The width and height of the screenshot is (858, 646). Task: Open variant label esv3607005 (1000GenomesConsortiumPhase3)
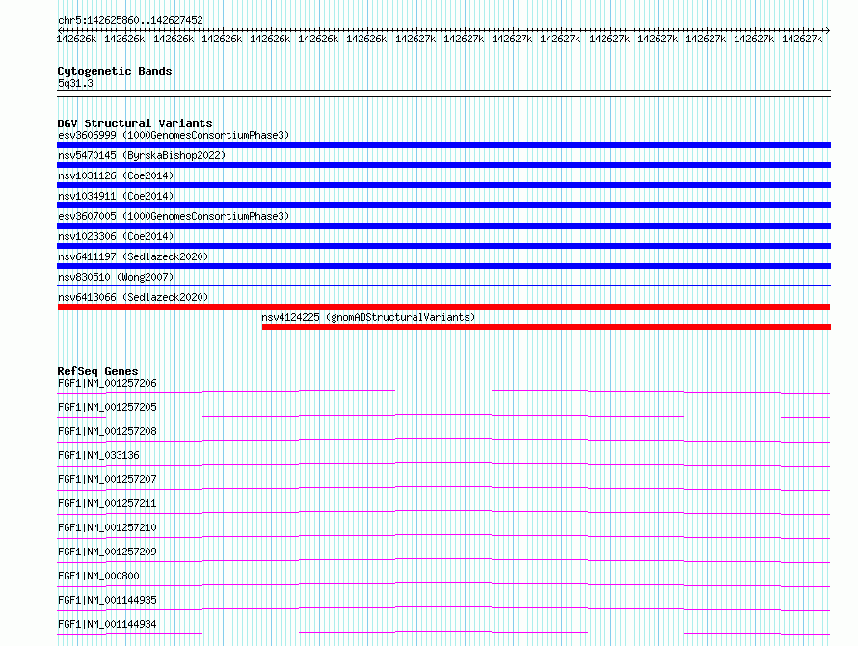click(x=174, y=216)
